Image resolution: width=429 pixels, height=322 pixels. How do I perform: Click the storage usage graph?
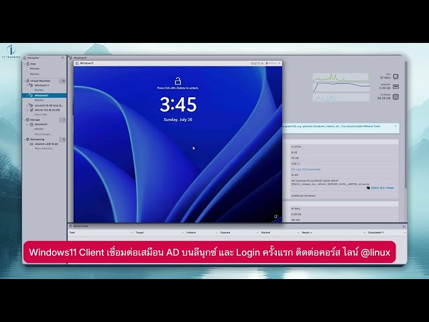point(341,97)
